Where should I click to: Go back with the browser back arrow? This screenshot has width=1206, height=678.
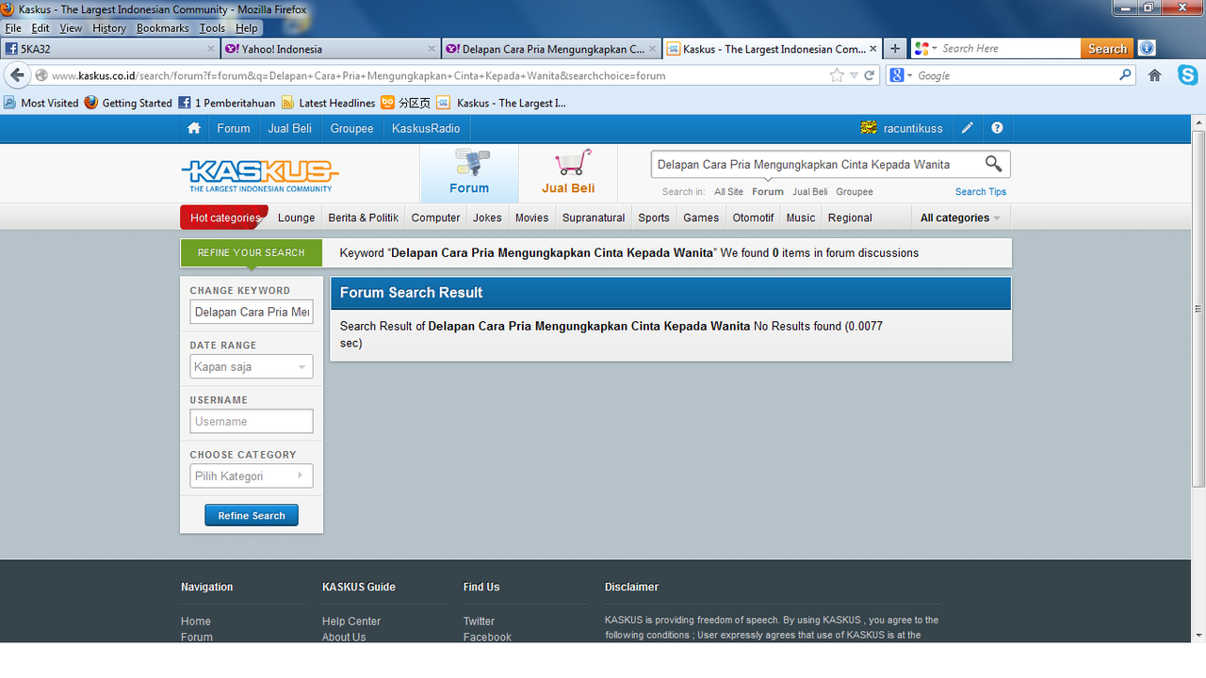(x=17, y=75)
